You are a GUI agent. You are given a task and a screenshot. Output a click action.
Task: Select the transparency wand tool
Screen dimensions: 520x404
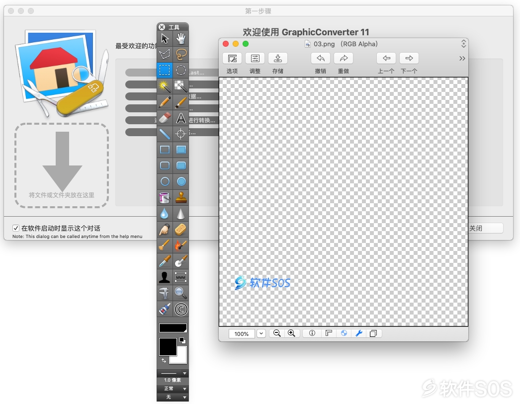tap(181, 86)
